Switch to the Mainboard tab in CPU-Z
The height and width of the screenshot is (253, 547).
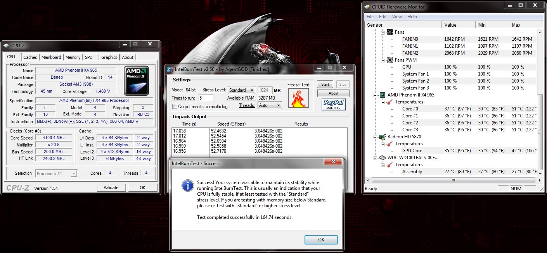[51, 57]
